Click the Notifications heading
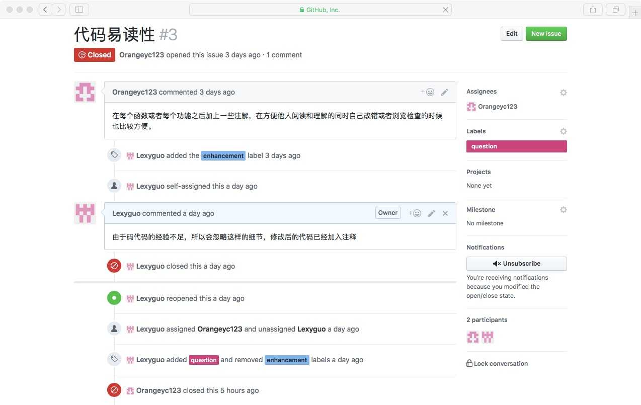 pos(485,248)
